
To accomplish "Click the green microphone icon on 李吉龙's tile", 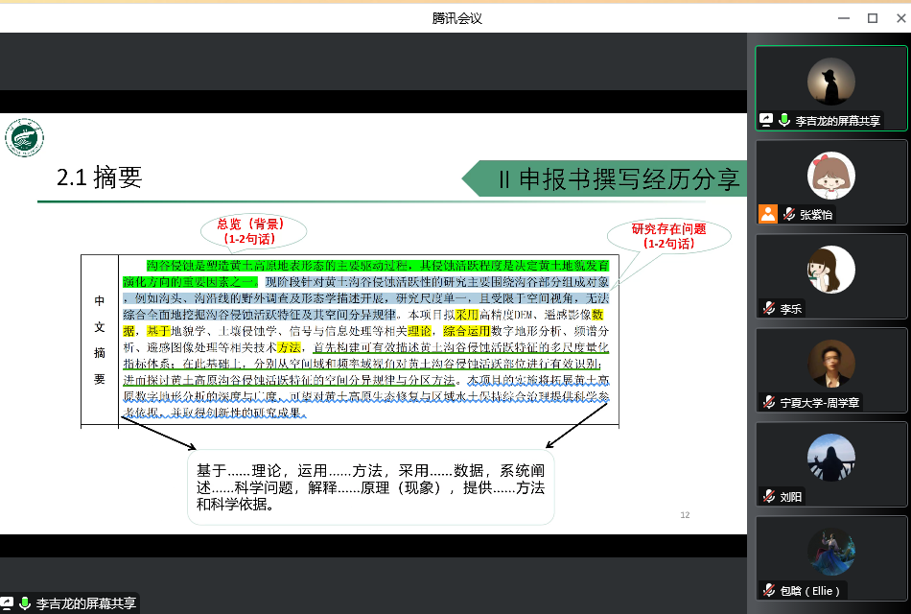I will coord(783,121).
